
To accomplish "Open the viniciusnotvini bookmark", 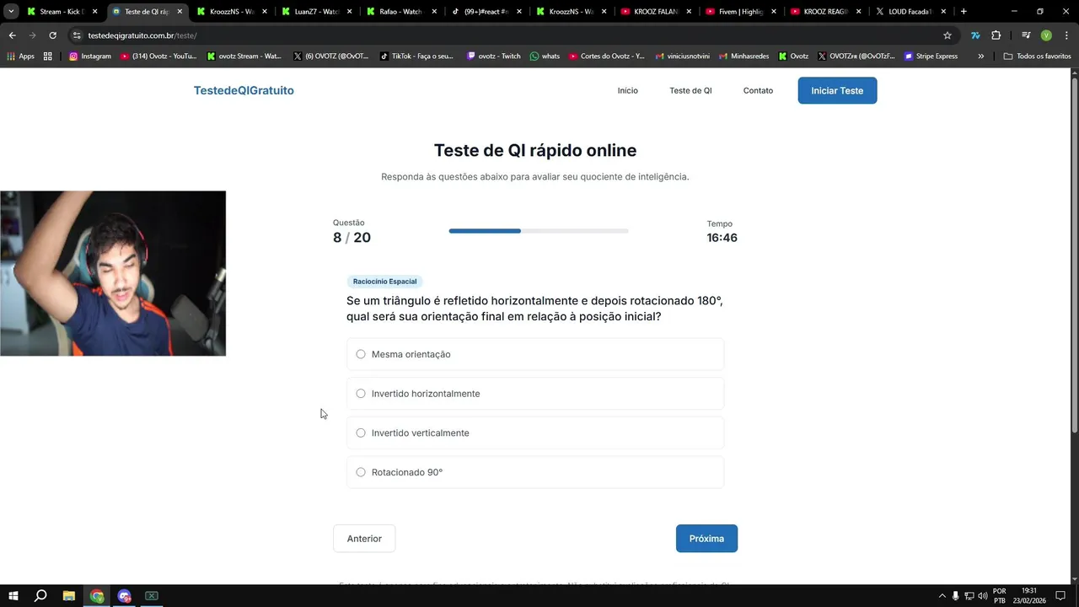I will pyautogui.click(x=682, y=56).
